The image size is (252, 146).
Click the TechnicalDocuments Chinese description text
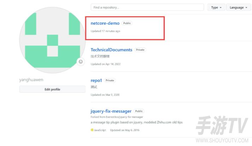point(100,56)
